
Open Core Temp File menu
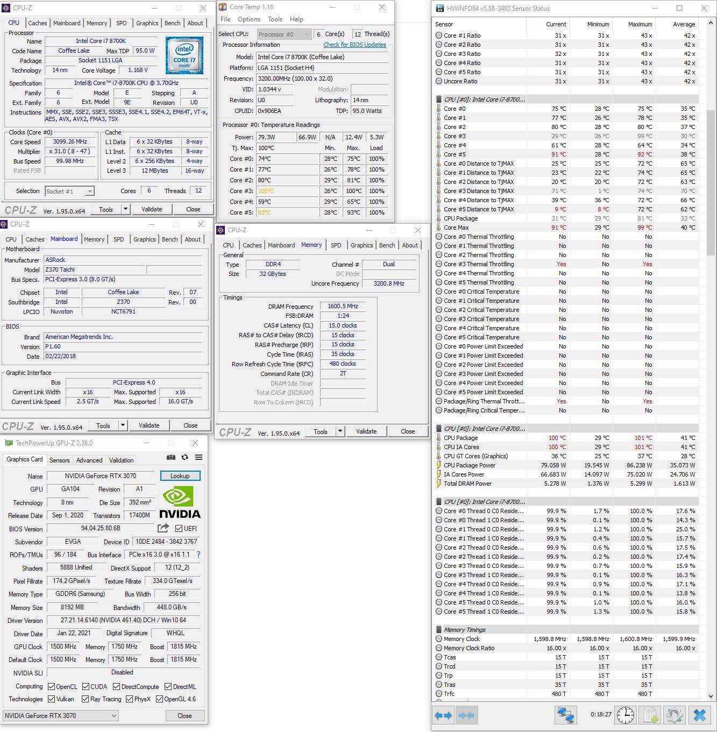pyautogui.click(x=225, y=19)
